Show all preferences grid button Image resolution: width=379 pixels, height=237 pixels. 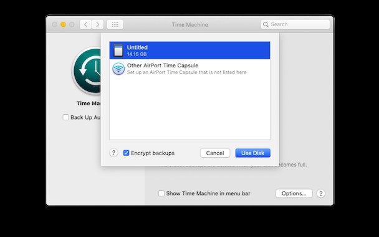[115, 24]
